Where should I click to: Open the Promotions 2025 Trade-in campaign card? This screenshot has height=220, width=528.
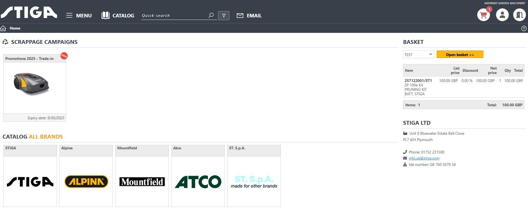coord(35,88)
